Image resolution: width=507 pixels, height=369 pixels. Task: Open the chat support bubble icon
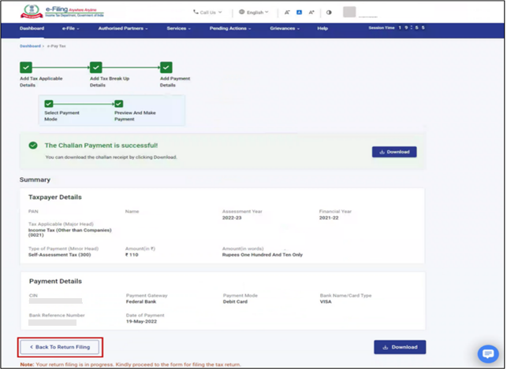tap(488, 353)
